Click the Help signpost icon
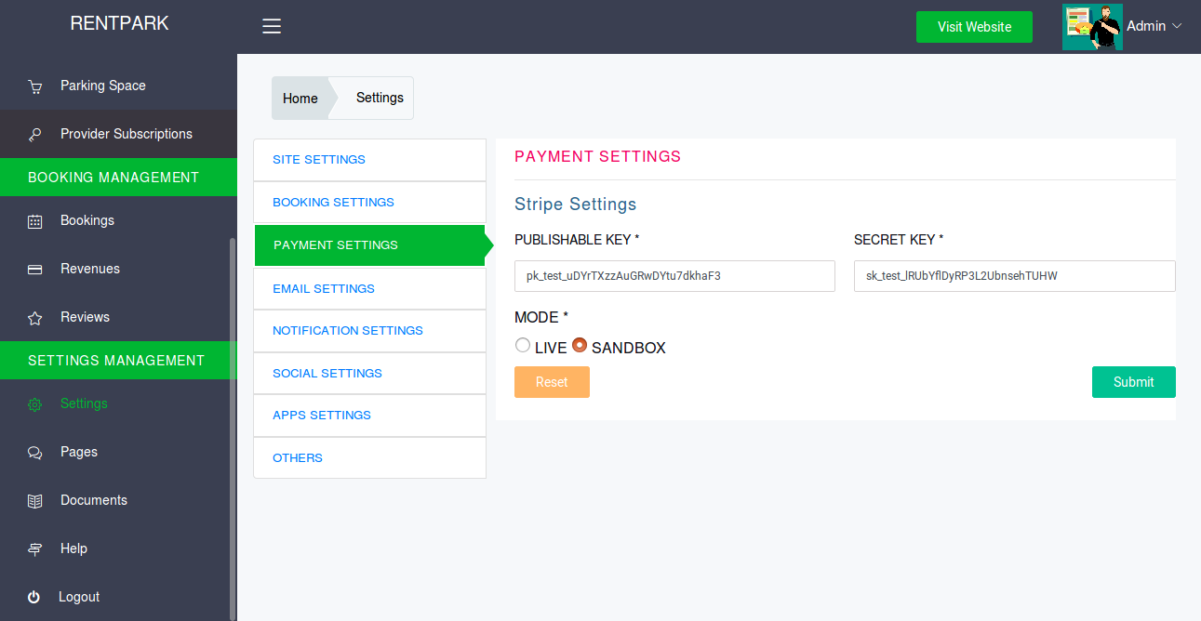Viewport: 1201px width, 621px height. pyautogui.click(x=35, y=549)
